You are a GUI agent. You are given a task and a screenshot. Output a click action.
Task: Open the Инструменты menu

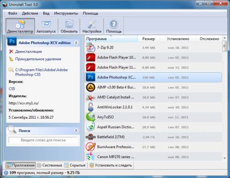coord(66,13)
